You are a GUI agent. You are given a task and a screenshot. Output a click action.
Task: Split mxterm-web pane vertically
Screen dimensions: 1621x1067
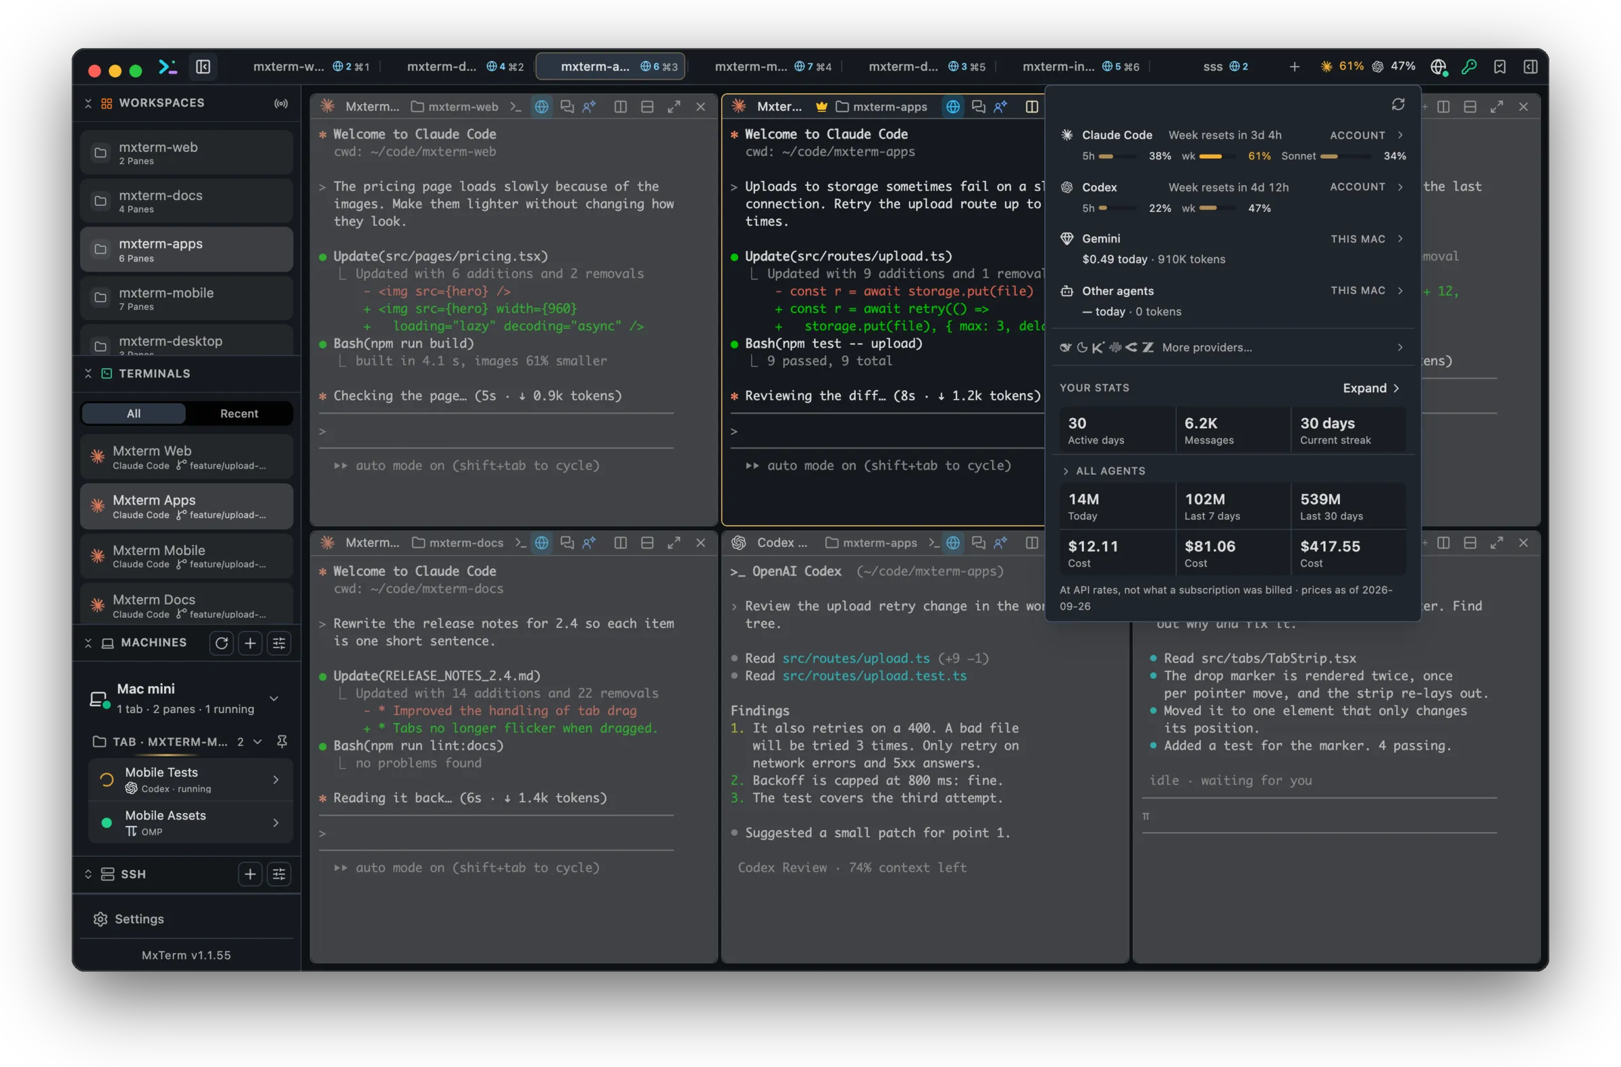point(621,106)
